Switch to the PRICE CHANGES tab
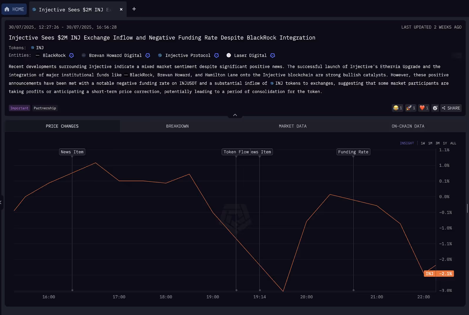This screenshot has width=469, height=315. [x=62, y=126]
